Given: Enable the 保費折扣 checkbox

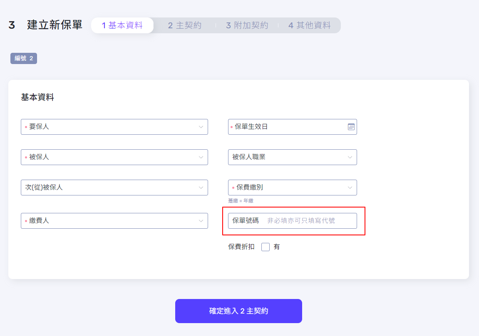Looking at the screenshot, I should (266, 247).
